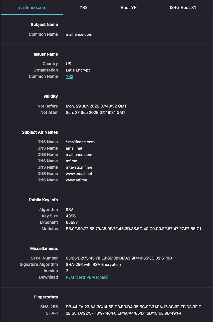Select the mailfence.com certificate tab

coord(32,7)
